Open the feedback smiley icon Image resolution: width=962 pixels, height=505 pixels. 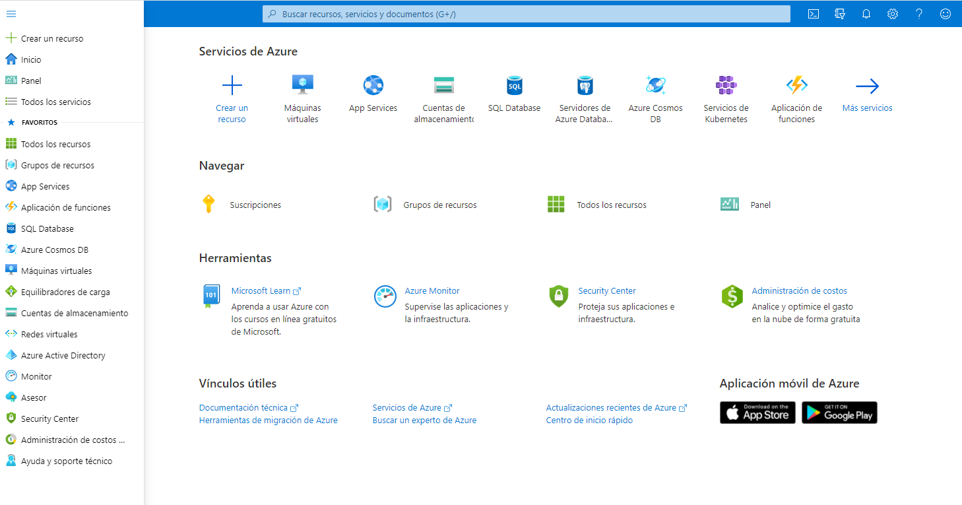point(946,14)
